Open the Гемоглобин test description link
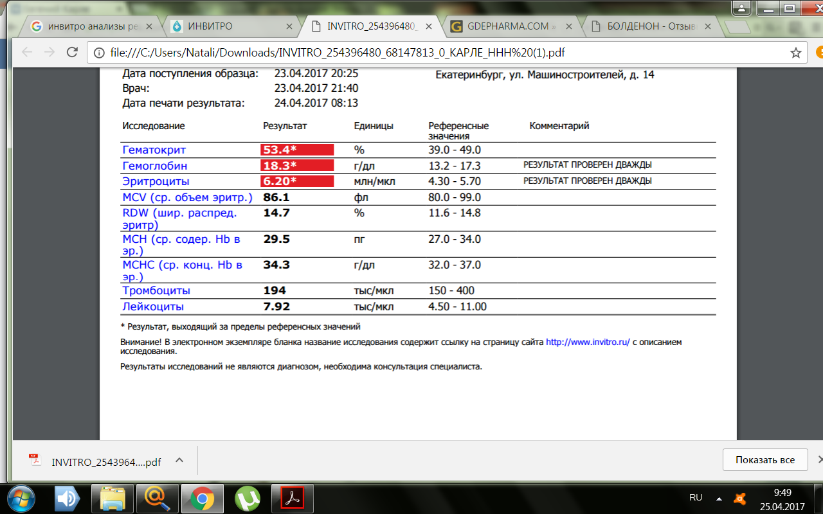 click(154, 166)
